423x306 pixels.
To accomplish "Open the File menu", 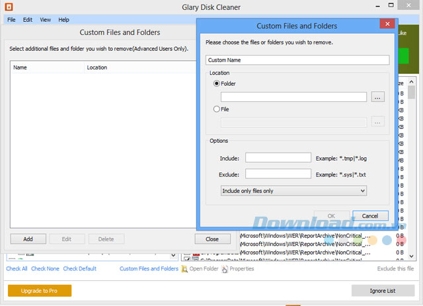I will 11,20.
